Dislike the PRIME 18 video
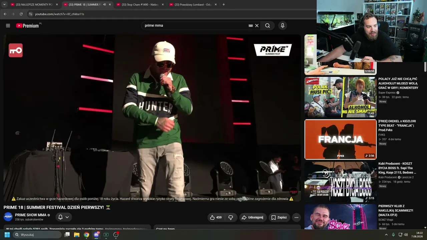The height and width of the screenshot is (240, 427). pos(231,217)
